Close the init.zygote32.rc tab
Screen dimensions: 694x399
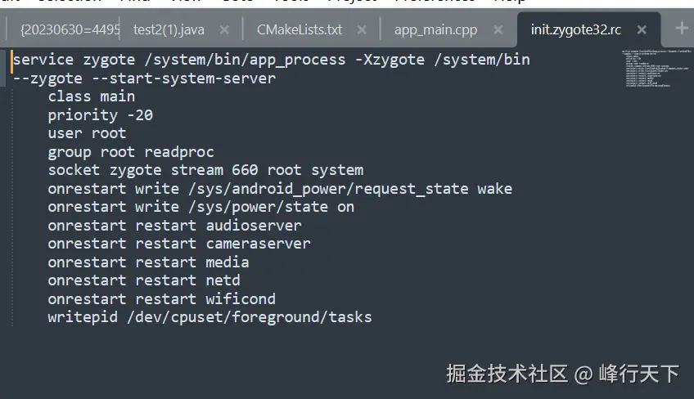point(642,30)
